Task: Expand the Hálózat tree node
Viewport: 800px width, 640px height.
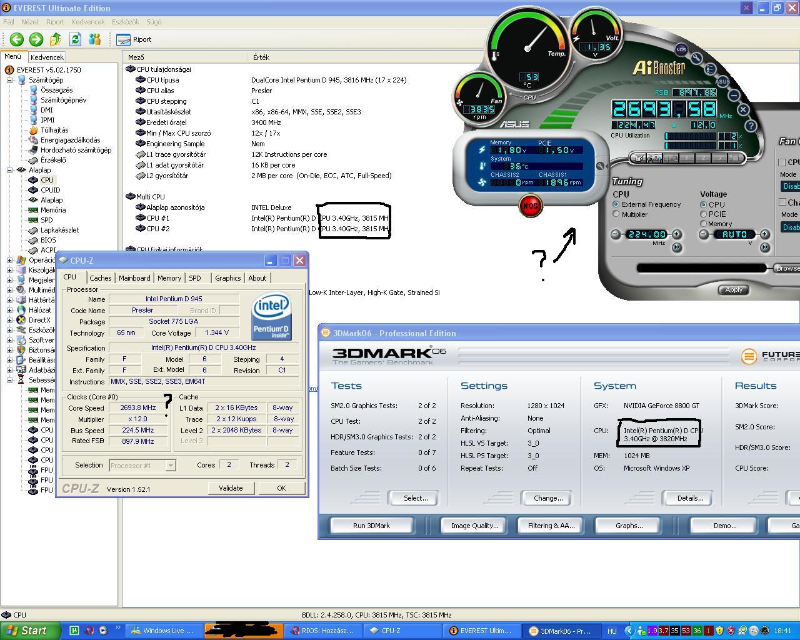Action: click(10, 310)
